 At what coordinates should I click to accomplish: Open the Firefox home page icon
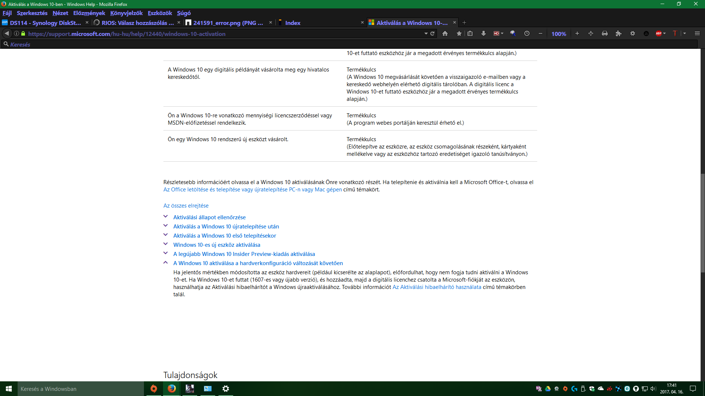445,33
